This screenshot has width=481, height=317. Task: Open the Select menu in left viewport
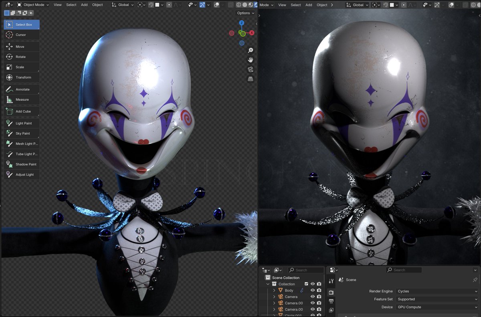(x=71, y=5)
